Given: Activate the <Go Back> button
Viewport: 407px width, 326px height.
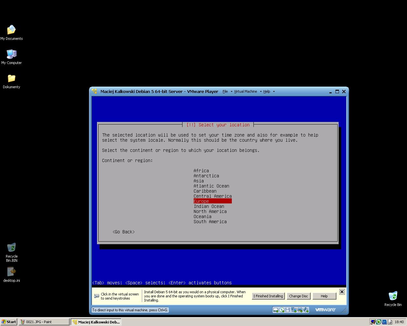Looking at the screenshot, I should click(x=124, y=232).
